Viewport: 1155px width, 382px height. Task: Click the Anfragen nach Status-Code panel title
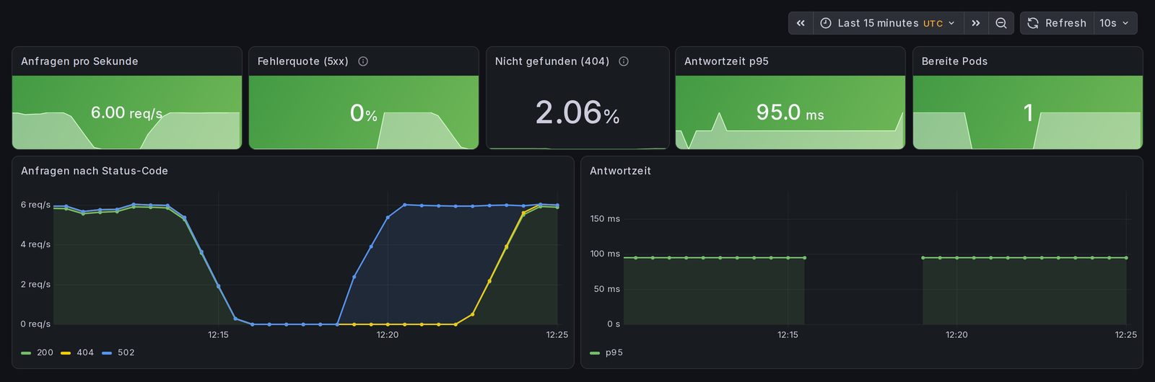[x=95, y=171]
